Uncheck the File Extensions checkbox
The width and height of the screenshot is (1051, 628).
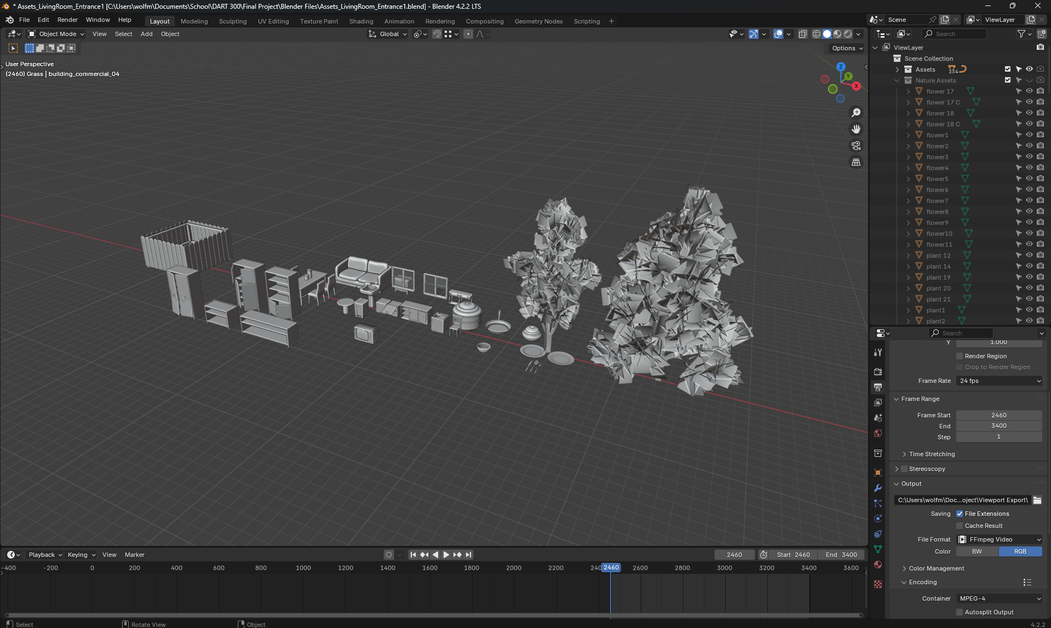[x=960, y=514]
